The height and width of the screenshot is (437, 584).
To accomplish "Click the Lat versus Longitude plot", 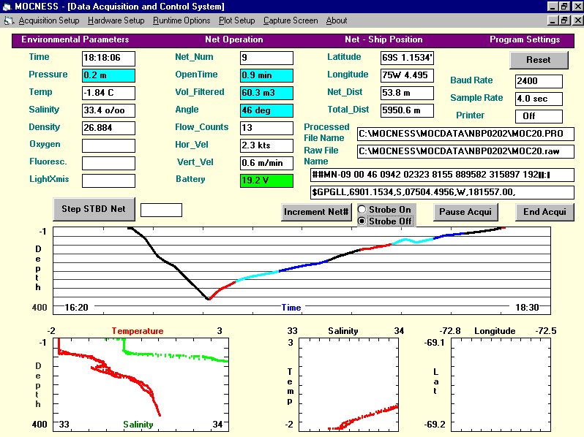I will tap(501, 384).
